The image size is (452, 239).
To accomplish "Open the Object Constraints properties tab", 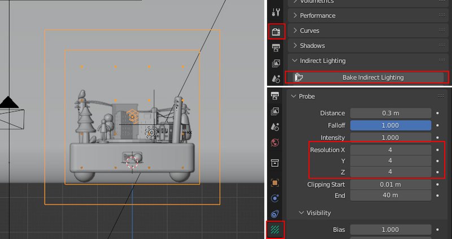I will click(275, 214).
